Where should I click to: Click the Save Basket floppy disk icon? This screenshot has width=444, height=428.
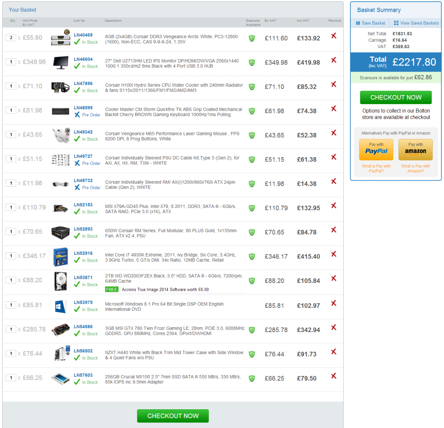[x=358, y=23]
